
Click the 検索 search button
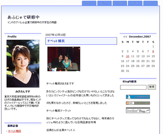coord(152,87)
